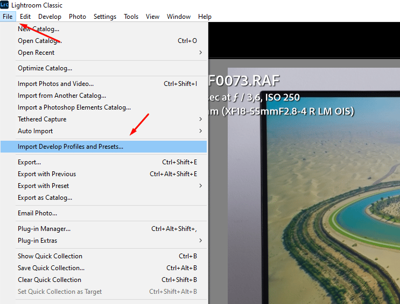Choose New Catalog... from File menu

point(103,29)
